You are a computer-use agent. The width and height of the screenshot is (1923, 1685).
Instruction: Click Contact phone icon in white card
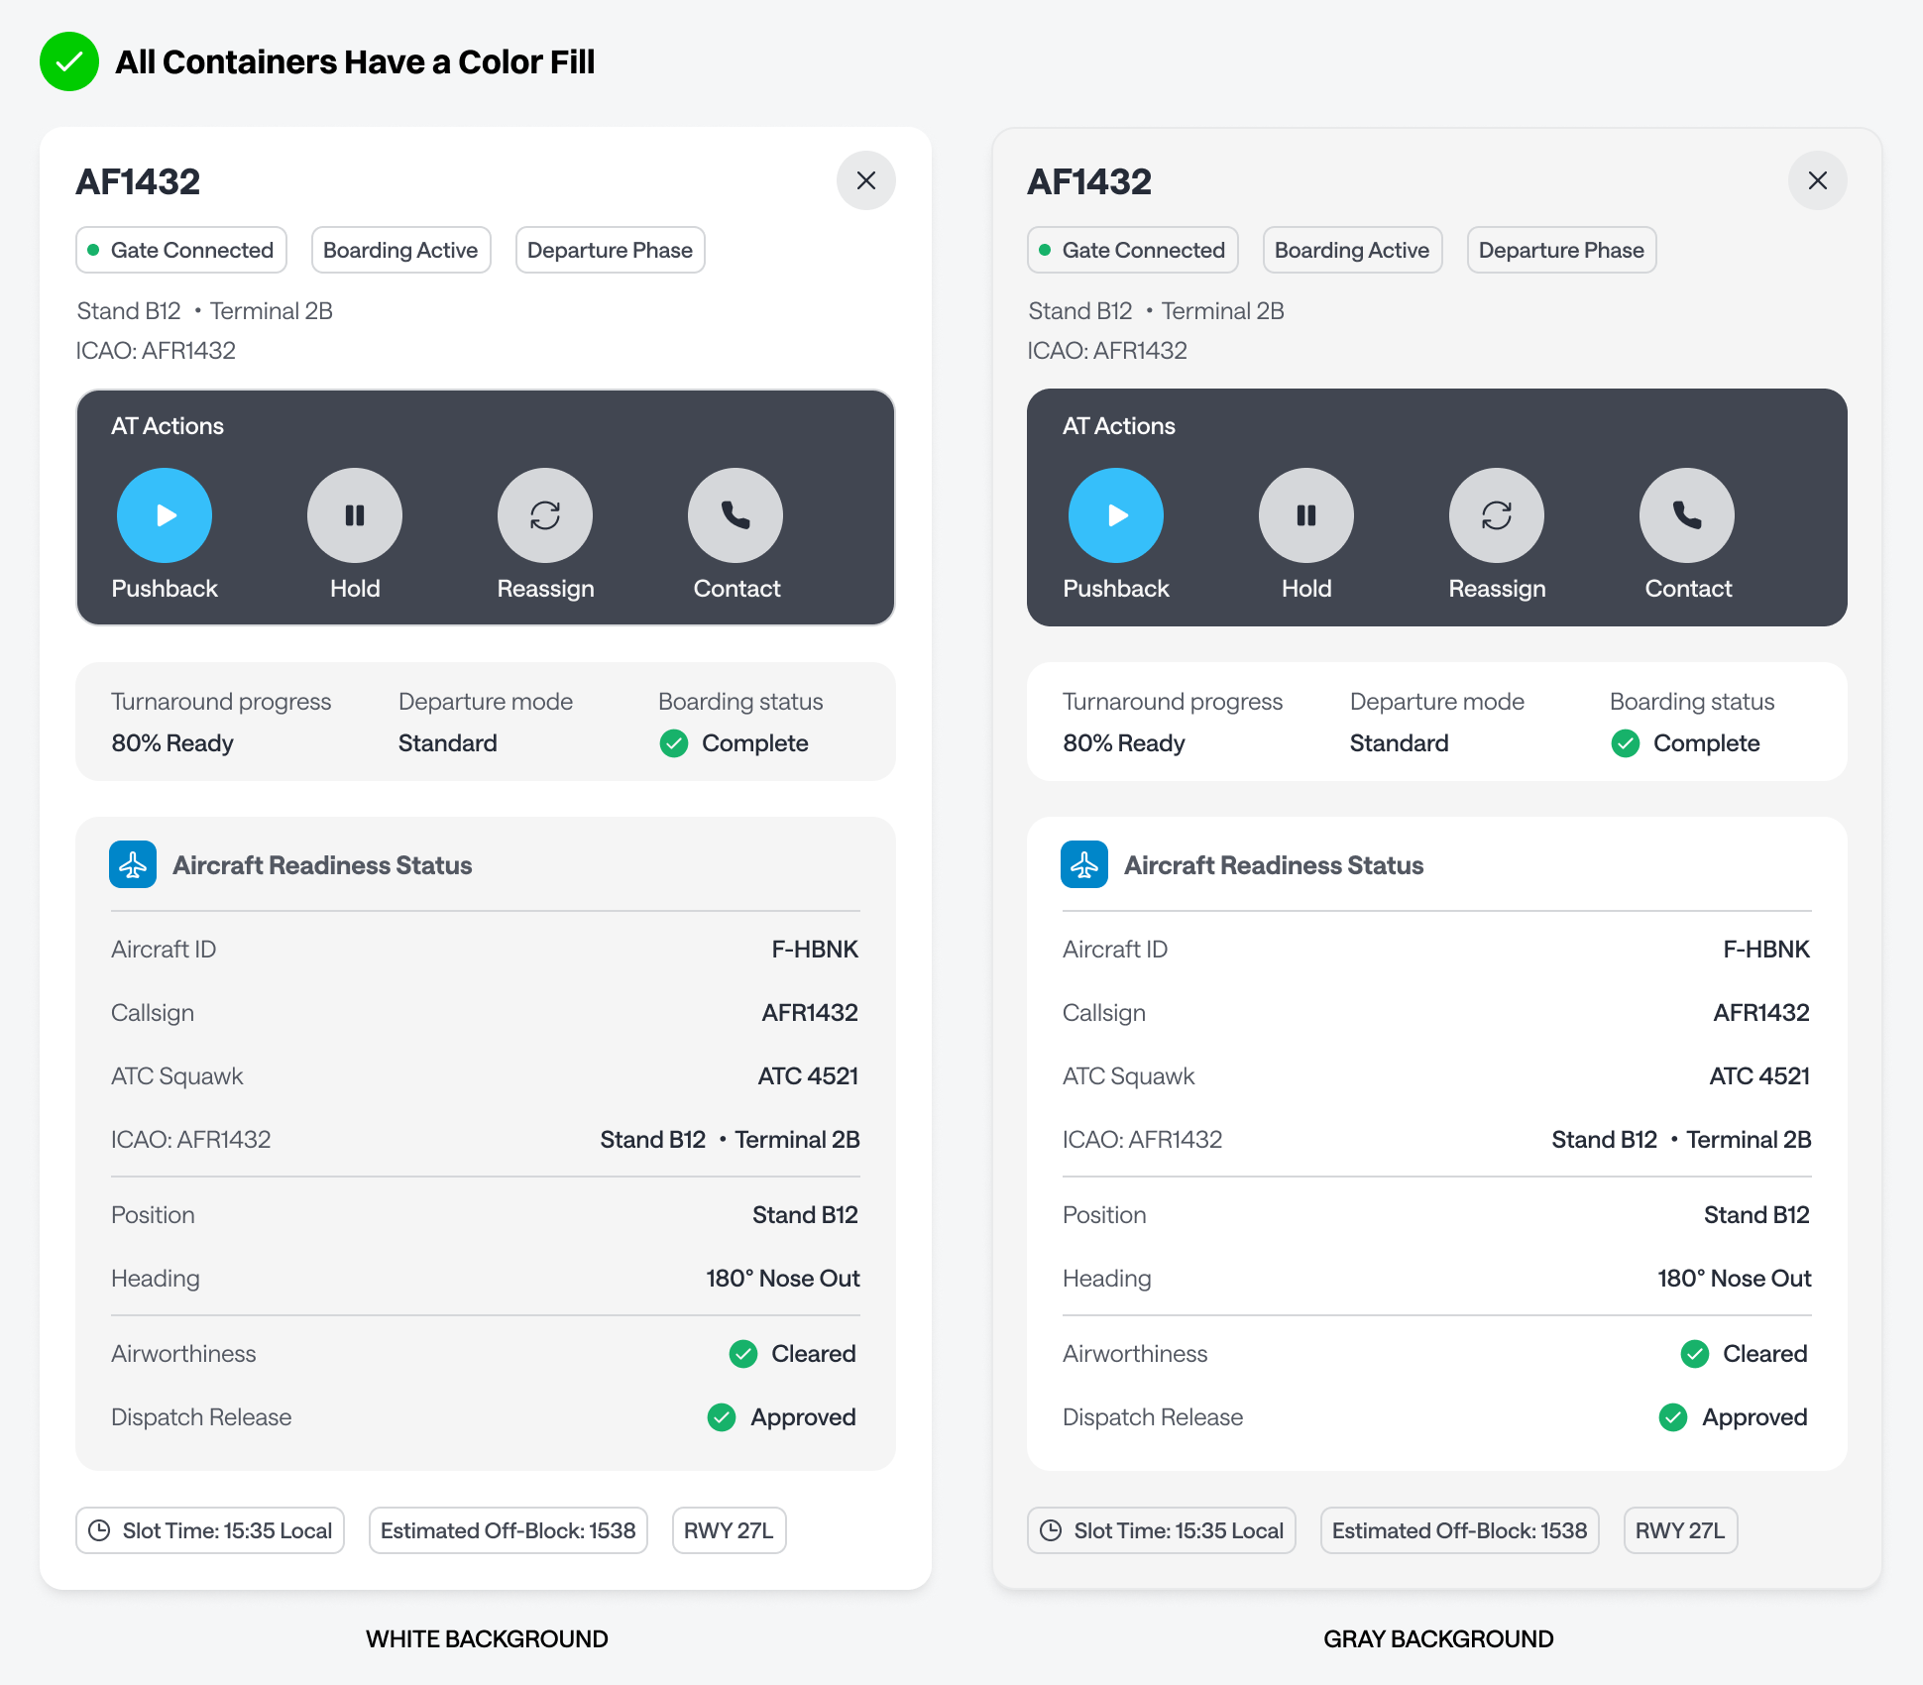coord(735,515)
